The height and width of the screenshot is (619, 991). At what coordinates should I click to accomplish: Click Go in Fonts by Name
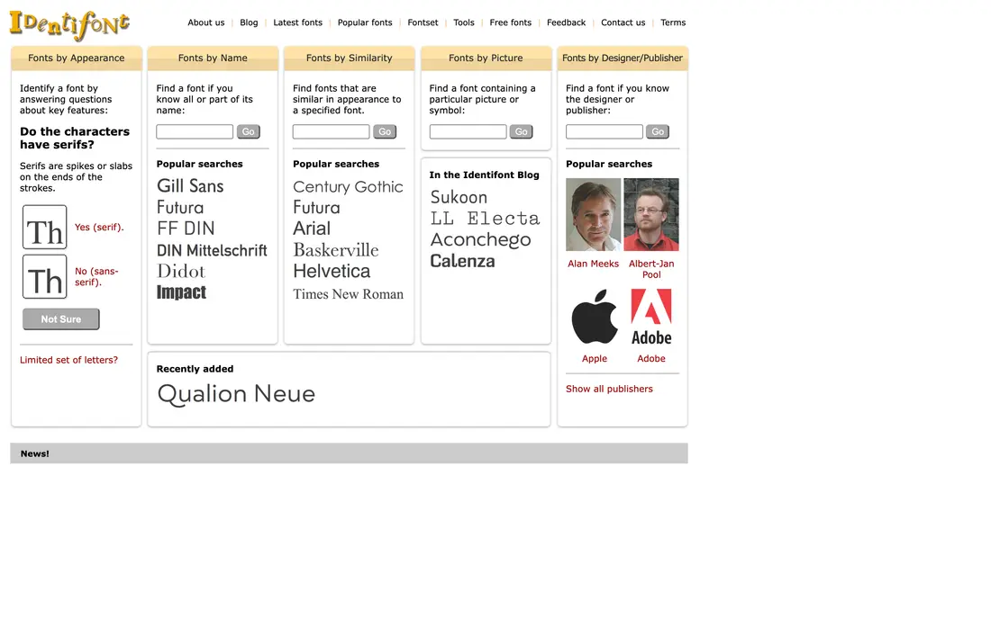pyautogui.click(x=249, y=132)
